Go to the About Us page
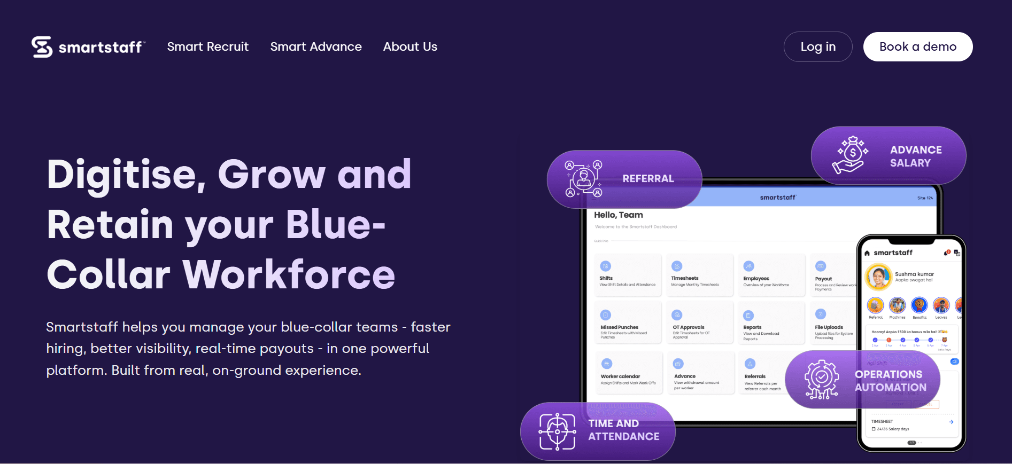Screen dimensions: 1012x464 [410, 47]
